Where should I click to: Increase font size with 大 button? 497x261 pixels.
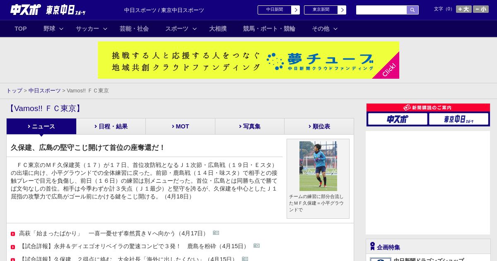click(464, 9)
